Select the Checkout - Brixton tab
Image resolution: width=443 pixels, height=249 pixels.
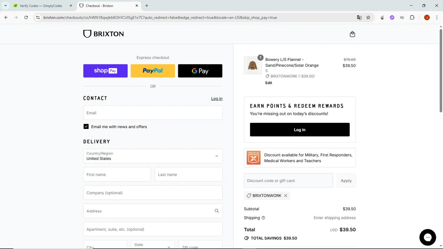coord(108,6)
